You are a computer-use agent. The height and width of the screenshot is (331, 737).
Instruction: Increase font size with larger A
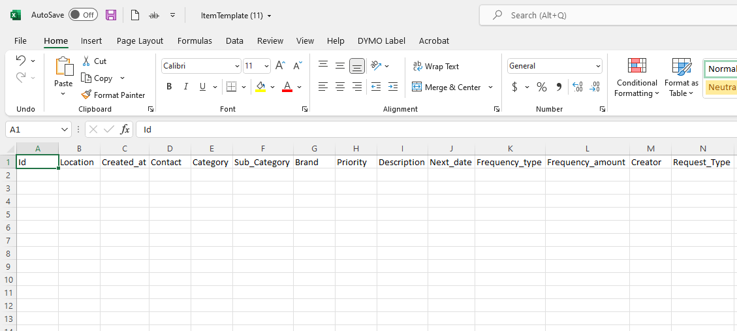point(280,66)
